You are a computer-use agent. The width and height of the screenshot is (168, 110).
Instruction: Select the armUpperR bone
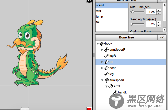click(117, 50)
